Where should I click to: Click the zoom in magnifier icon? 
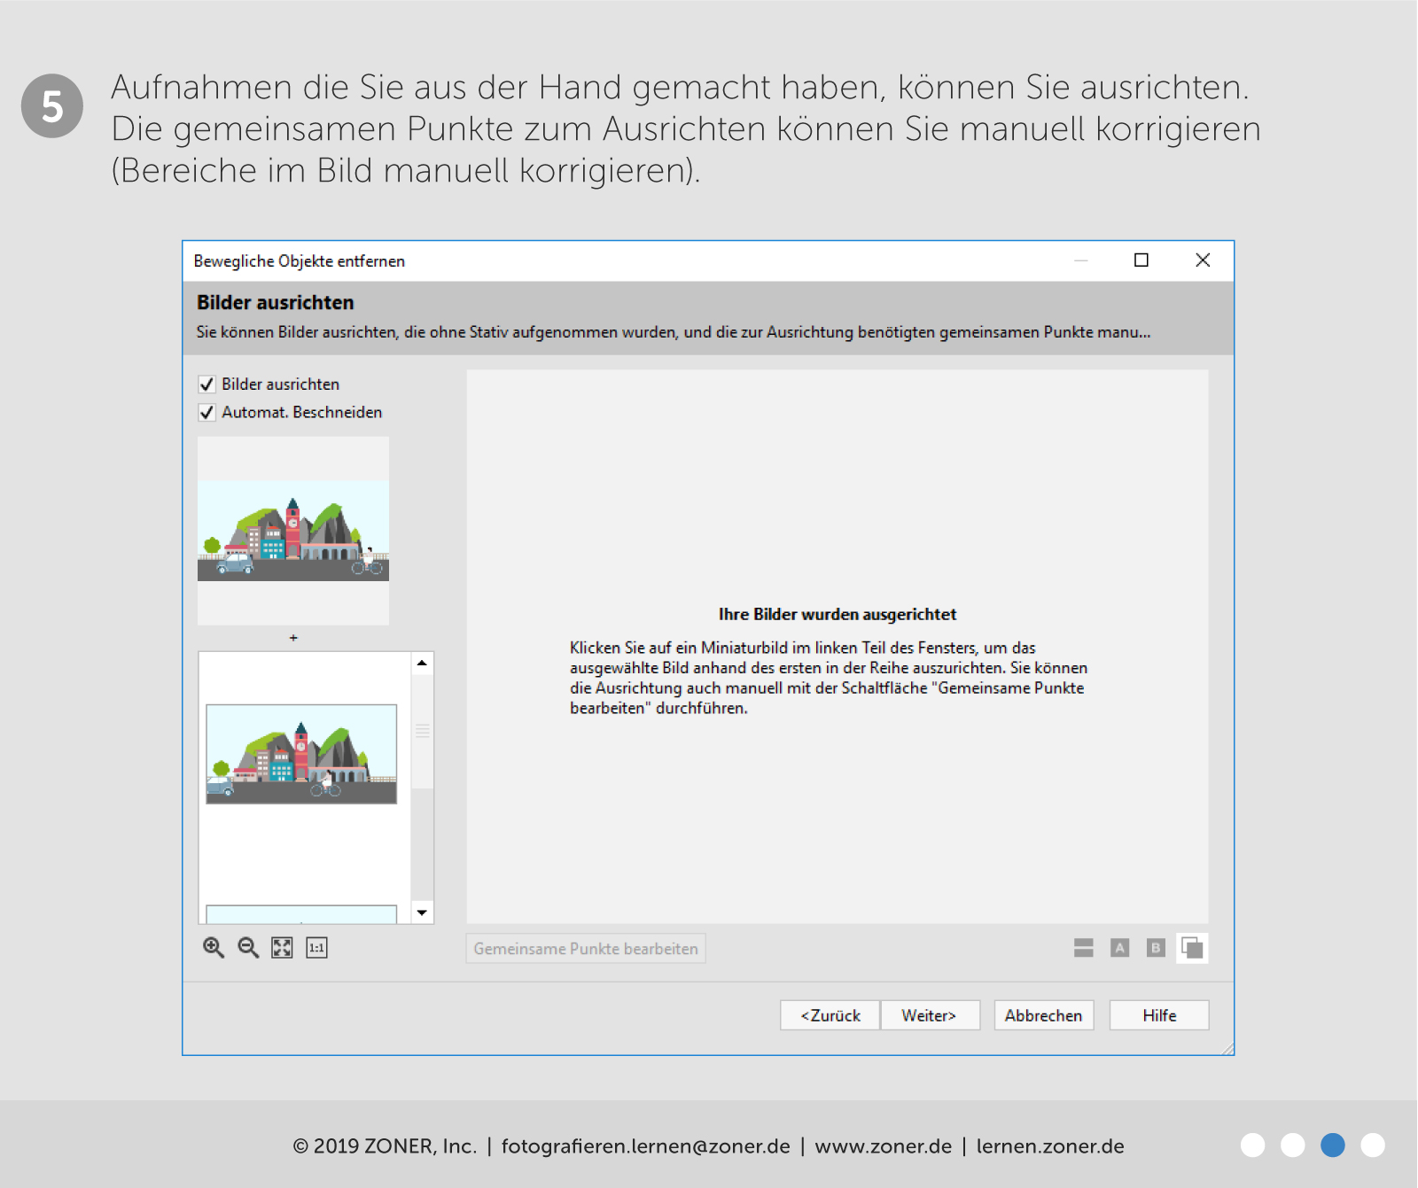213,948
